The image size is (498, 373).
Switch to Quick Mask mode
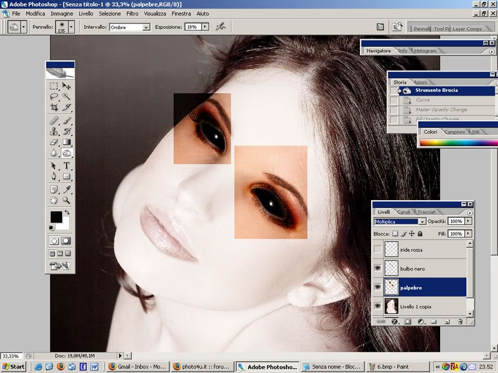click(66, 241)
